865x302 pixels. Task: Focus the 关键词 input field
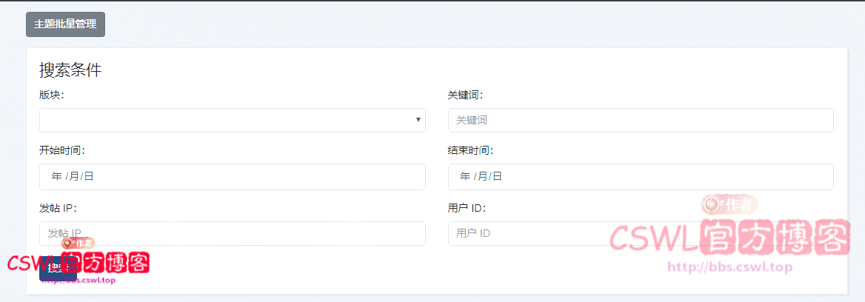point(641,120)
